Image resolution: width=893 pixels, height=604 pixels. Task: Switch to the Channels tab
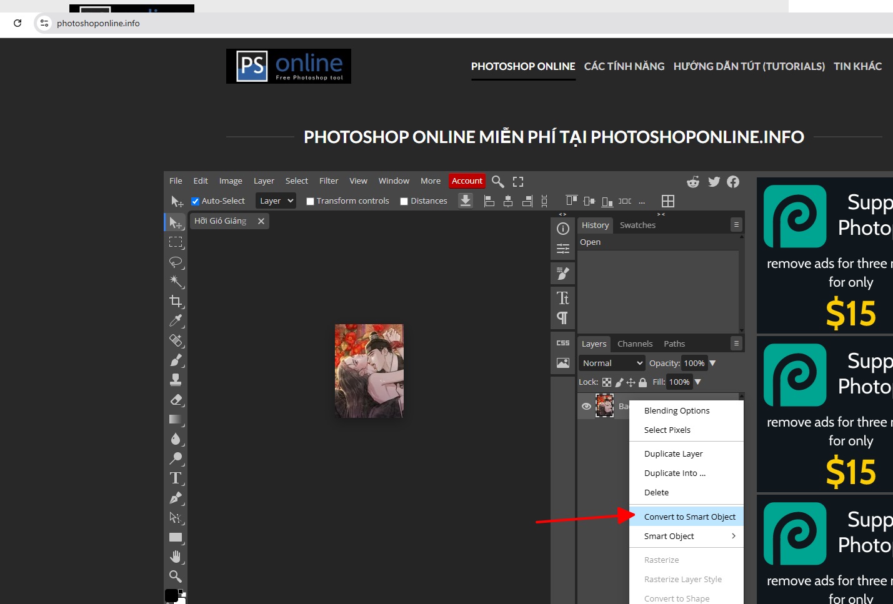tap(635, 344)
